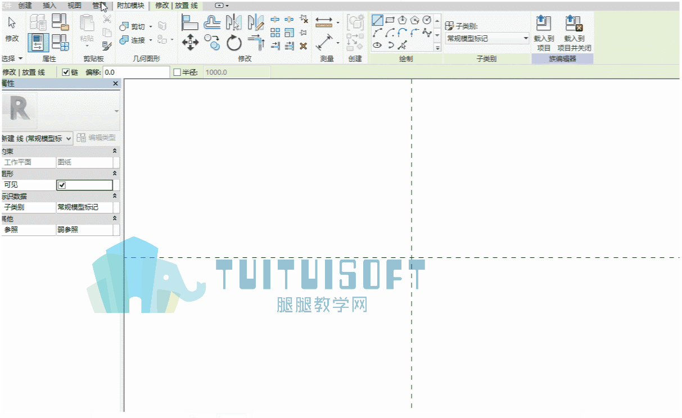Click the Align tool icon
This screenshot has height=418, width=682.
pyautogui.click(x=190, y=22)
